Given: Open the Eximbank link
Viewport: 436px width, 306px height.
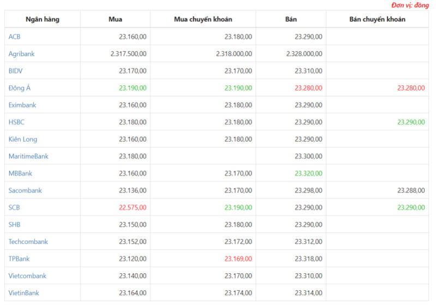Looking at the screenshot, I should [x=22, y=105].
